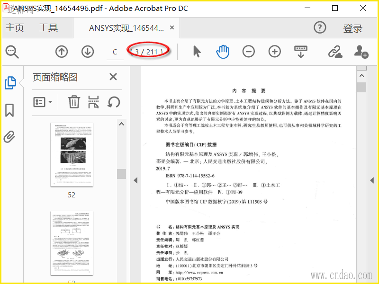
Task: Click the add person share icon
Action: (x=361, y=52)
